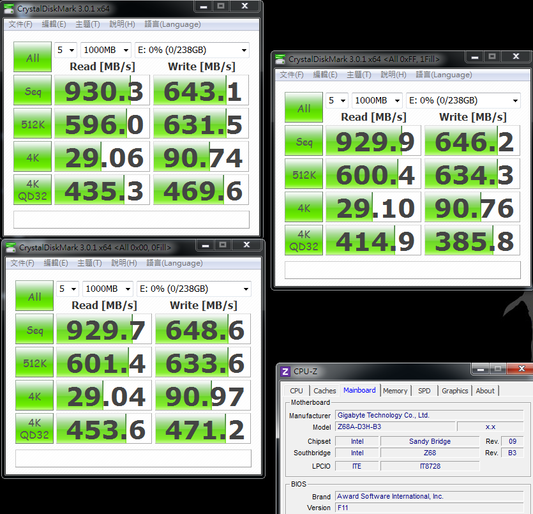Close the 0Fill CrystalDiskMark window

(x=247, y=245)
